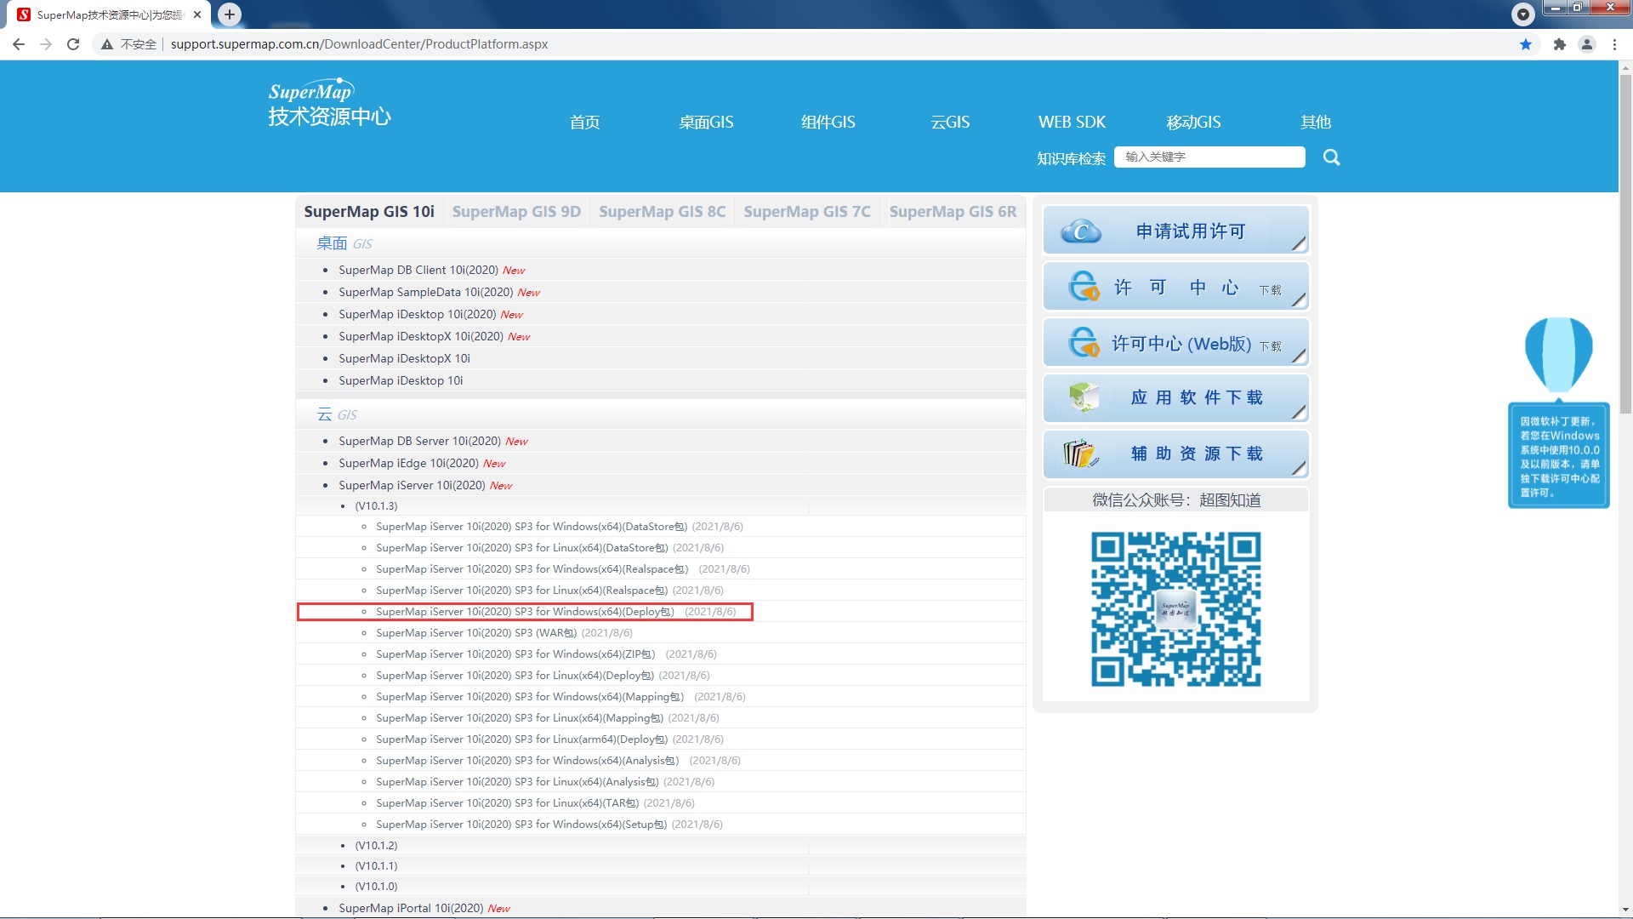This screenshot has width=1633, height=919.
Task: Click the 申请试用许可 button
Action: (x=1175, y=231)
